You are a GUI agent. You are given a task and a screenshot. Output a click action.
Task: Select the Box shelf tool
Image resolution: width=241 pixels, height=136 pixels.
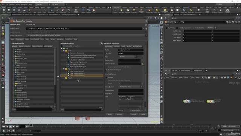[x=4, y=11]
